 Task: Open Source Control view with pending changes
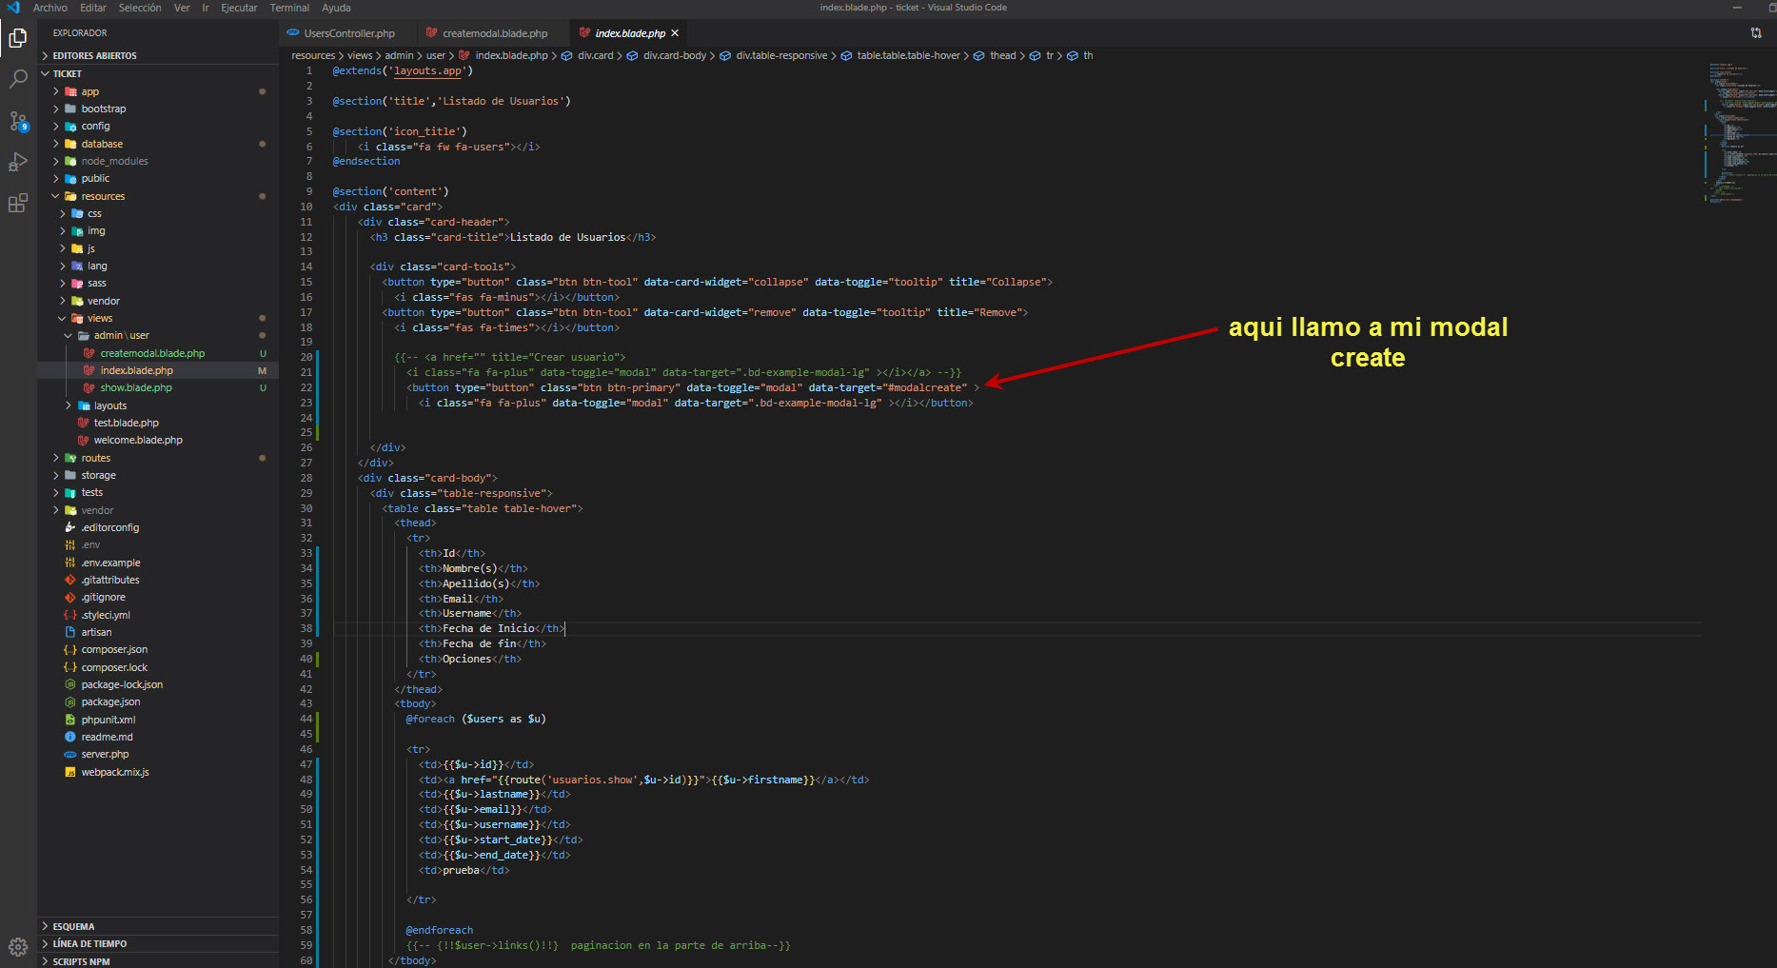click(x=18, y=121)
